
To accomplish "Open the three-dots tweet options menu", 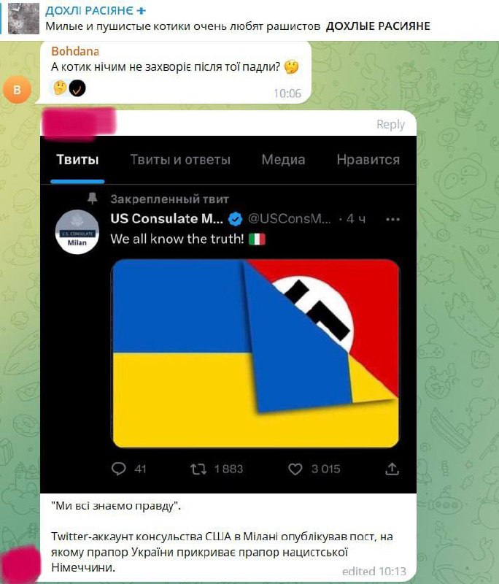I will tap(393, 220).
